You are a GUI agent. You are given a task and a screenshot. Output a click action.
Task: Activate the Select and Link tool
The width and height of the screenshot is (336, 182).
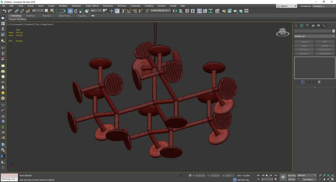(17, 11)
